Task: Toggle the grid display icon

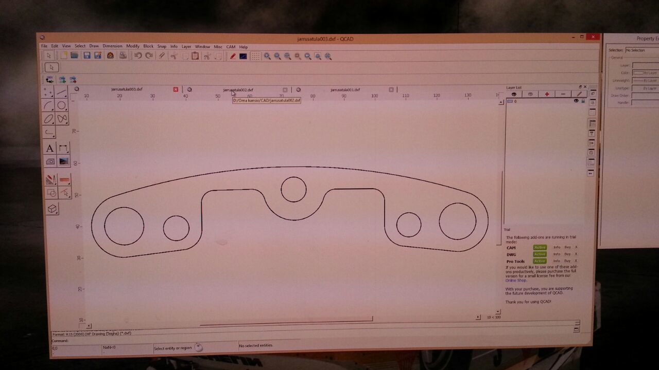Action: click(255, 56)
